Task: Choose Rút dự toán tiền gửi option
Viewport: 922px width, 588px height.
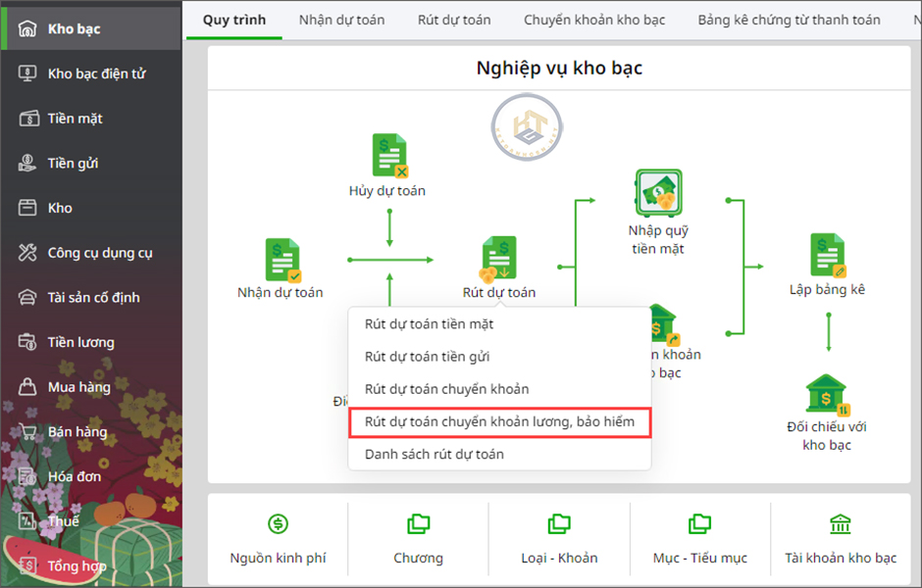Action: point(427,357)
